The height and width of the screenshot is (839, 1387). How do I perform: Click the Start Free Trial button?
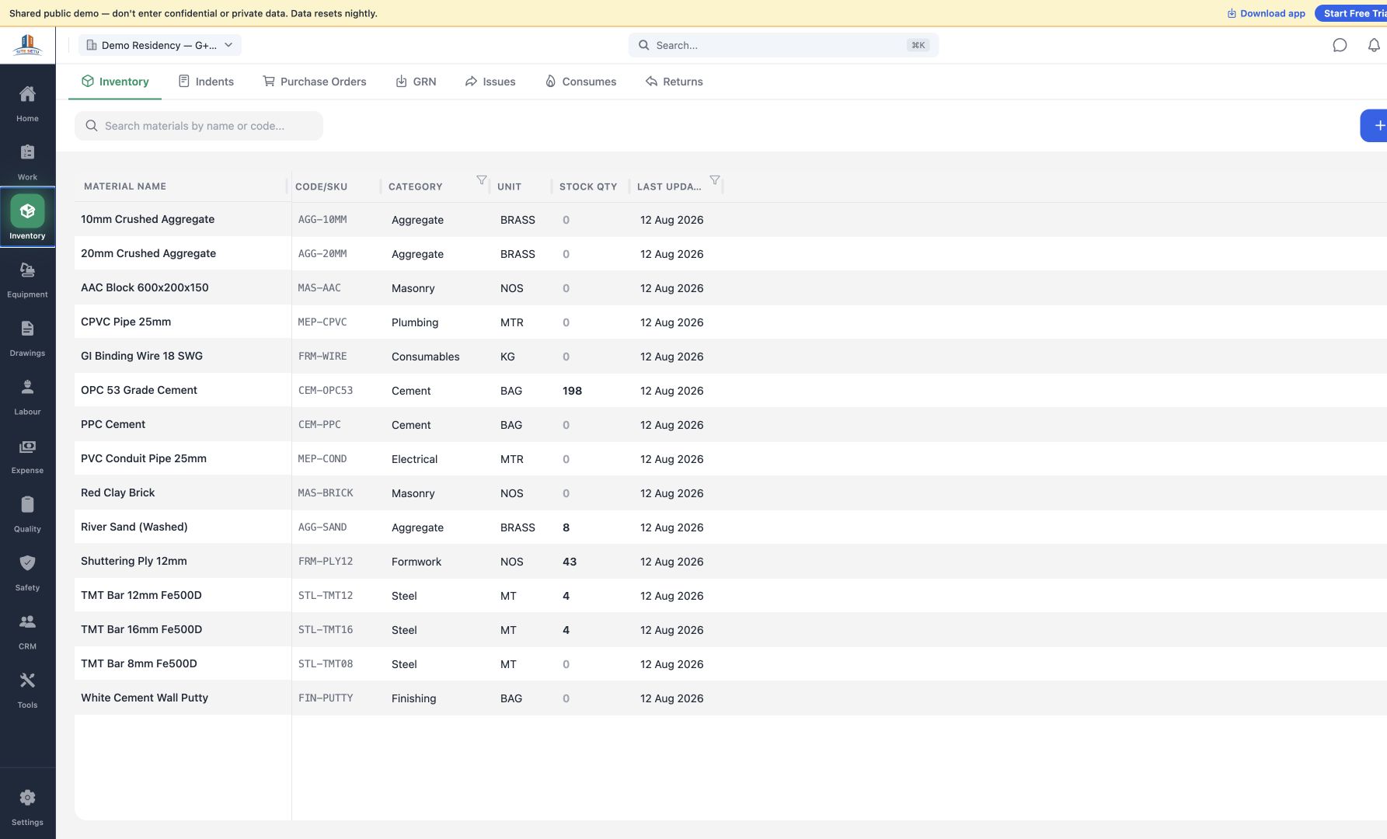click(1350, 13)
